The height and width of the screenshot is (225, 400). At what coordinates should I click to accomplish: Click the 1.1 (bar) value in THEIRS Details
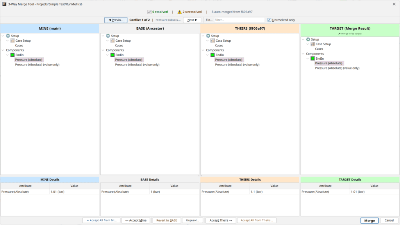tap(256, 191)
